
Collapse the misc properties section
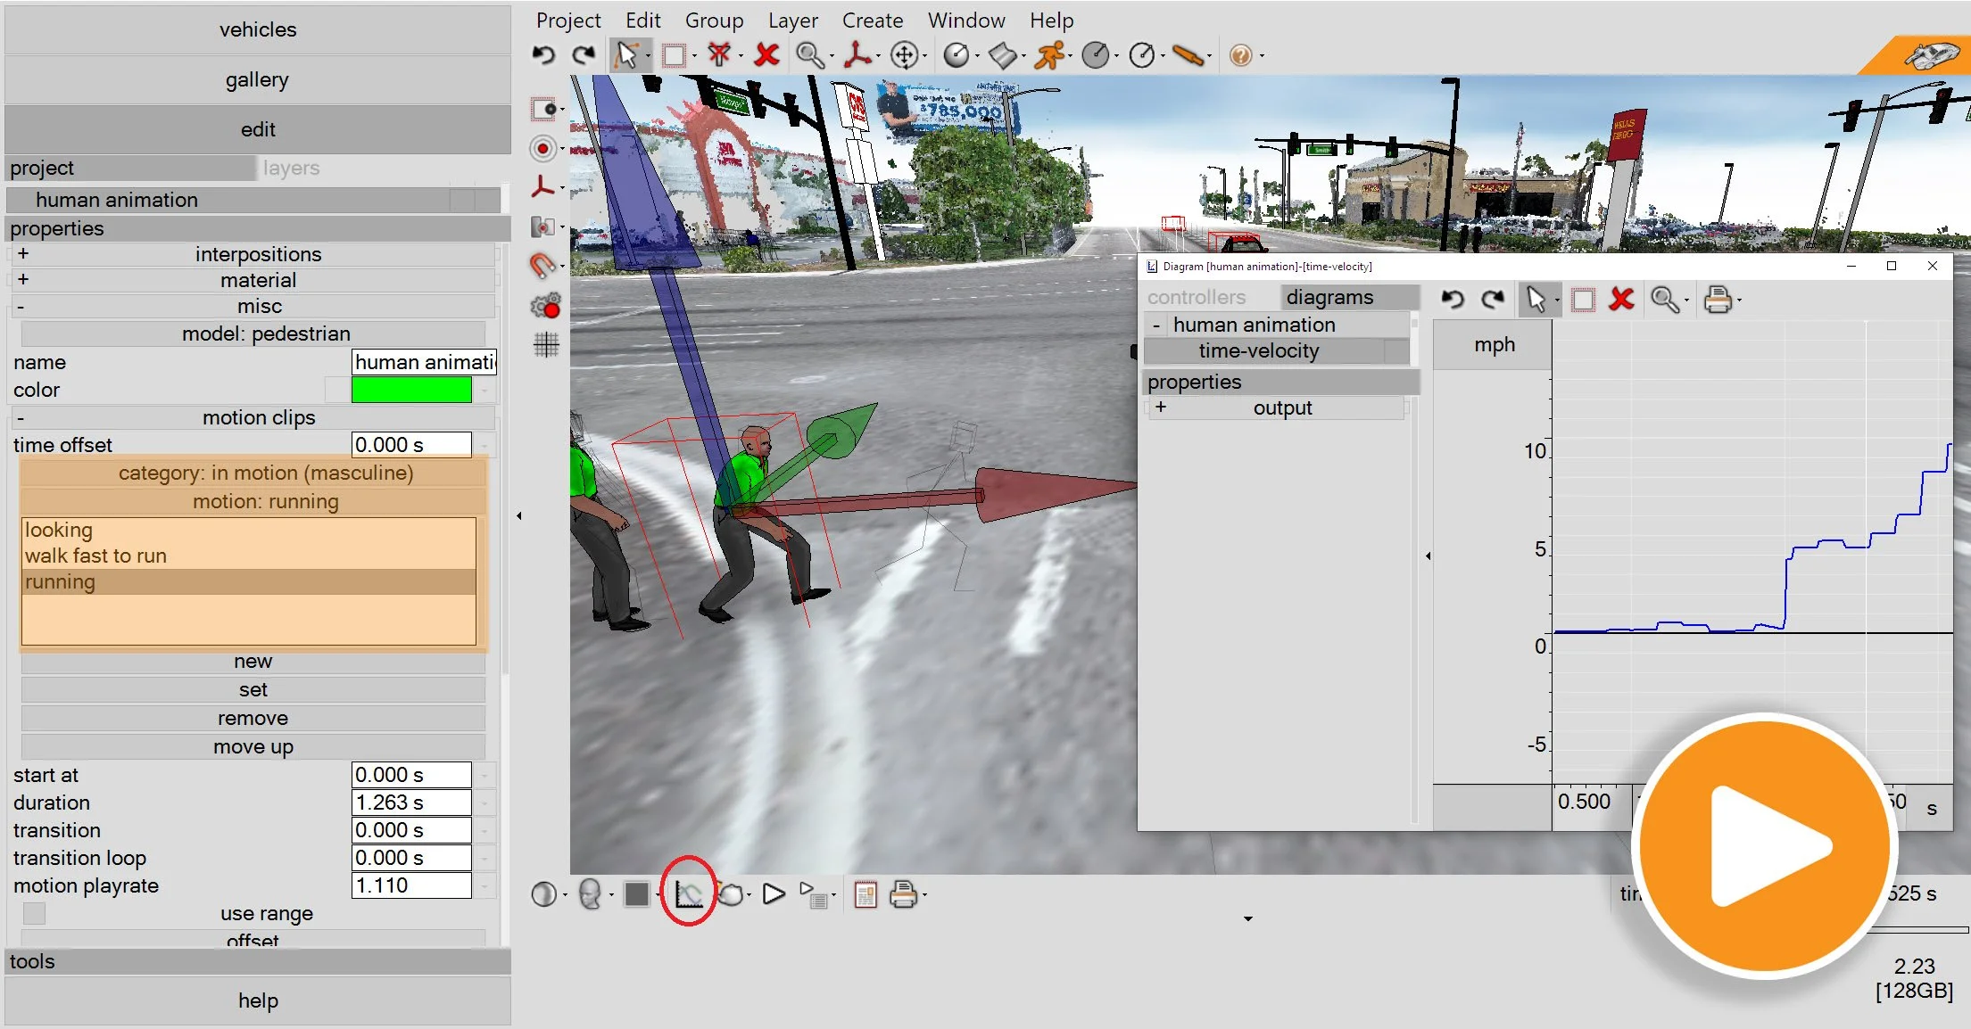tap(21, 307)
